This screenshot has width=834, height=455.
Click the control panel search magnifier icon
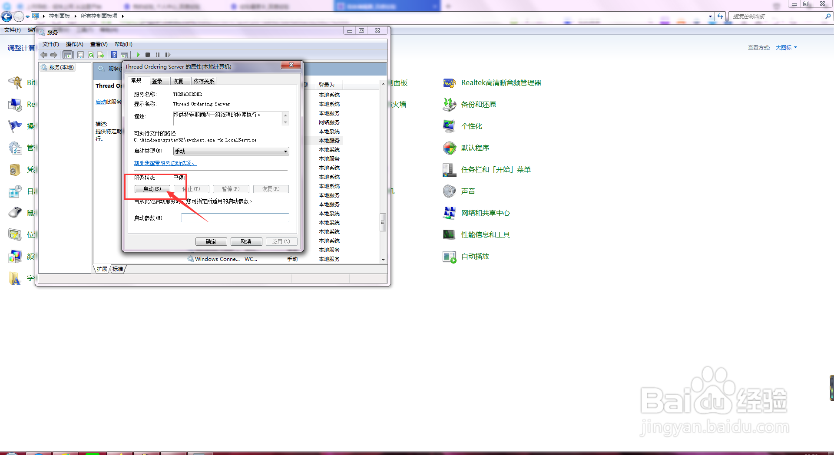pyautogui.click(x=828, y=16)
